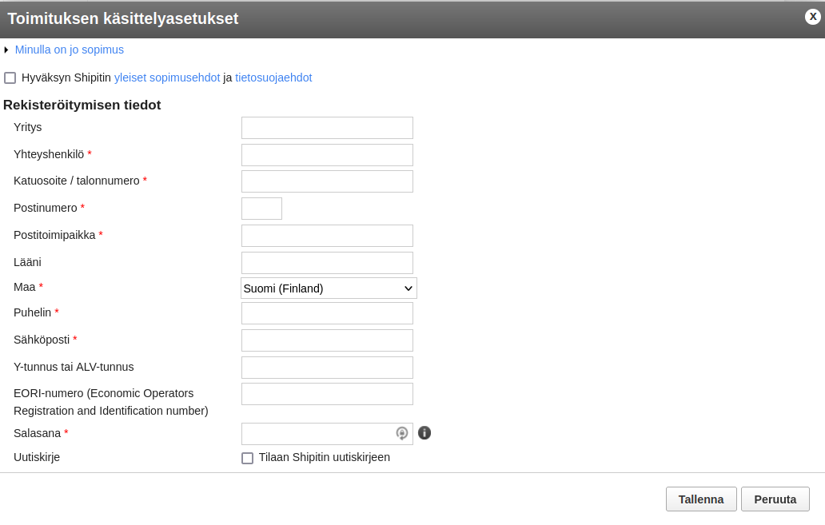
Task: Open yleiset sopimusehdot link
Action: tap(167, 78)
